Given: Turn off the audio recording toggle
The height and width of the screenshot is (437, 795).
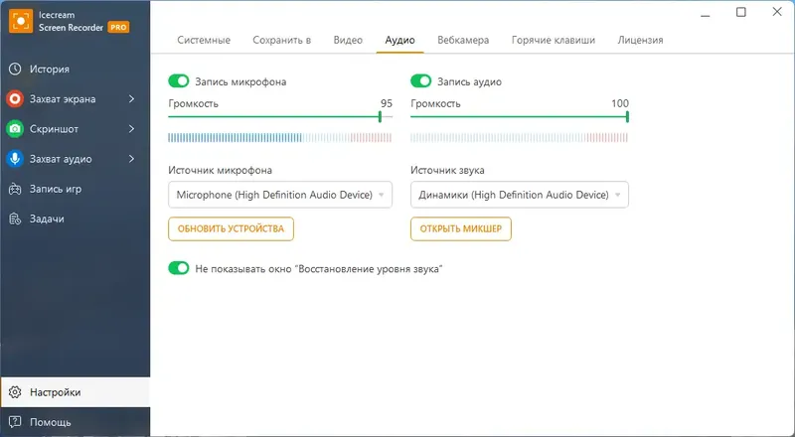Looking at the screenshot, I should pos(421,81).
